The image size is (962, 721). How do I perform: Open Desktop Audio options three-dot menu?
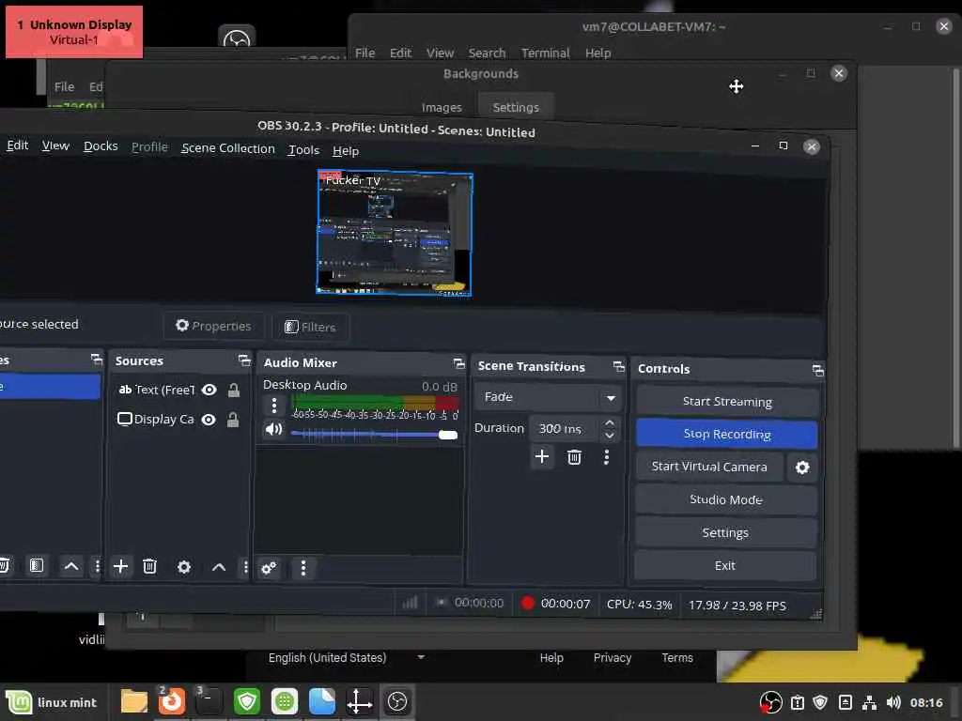[273, 406]
